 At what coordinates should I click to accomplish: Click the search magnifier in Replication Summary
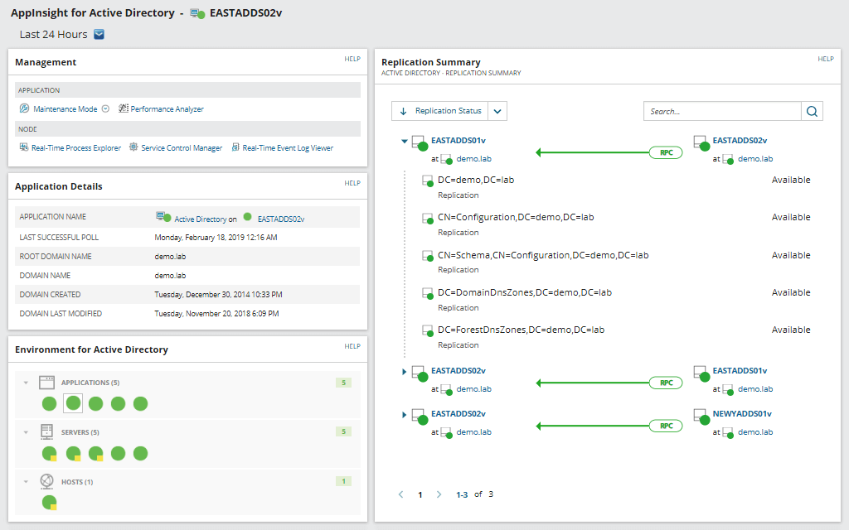pyautogui.click(x=811, y=110)
